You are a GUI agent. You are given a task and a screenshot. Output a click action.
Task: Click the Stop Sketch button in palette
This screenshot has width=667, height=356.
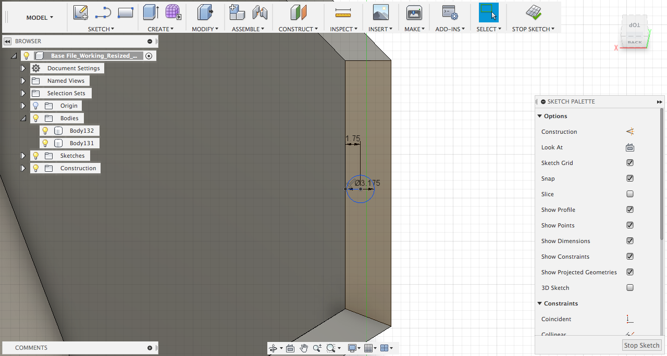click(642, 346)
